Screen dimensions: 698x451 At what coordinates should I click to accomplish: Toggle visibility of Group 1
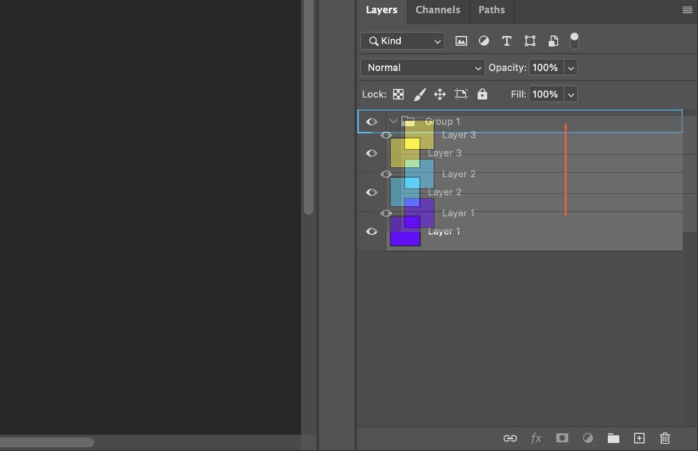click(x=371, y=121)
